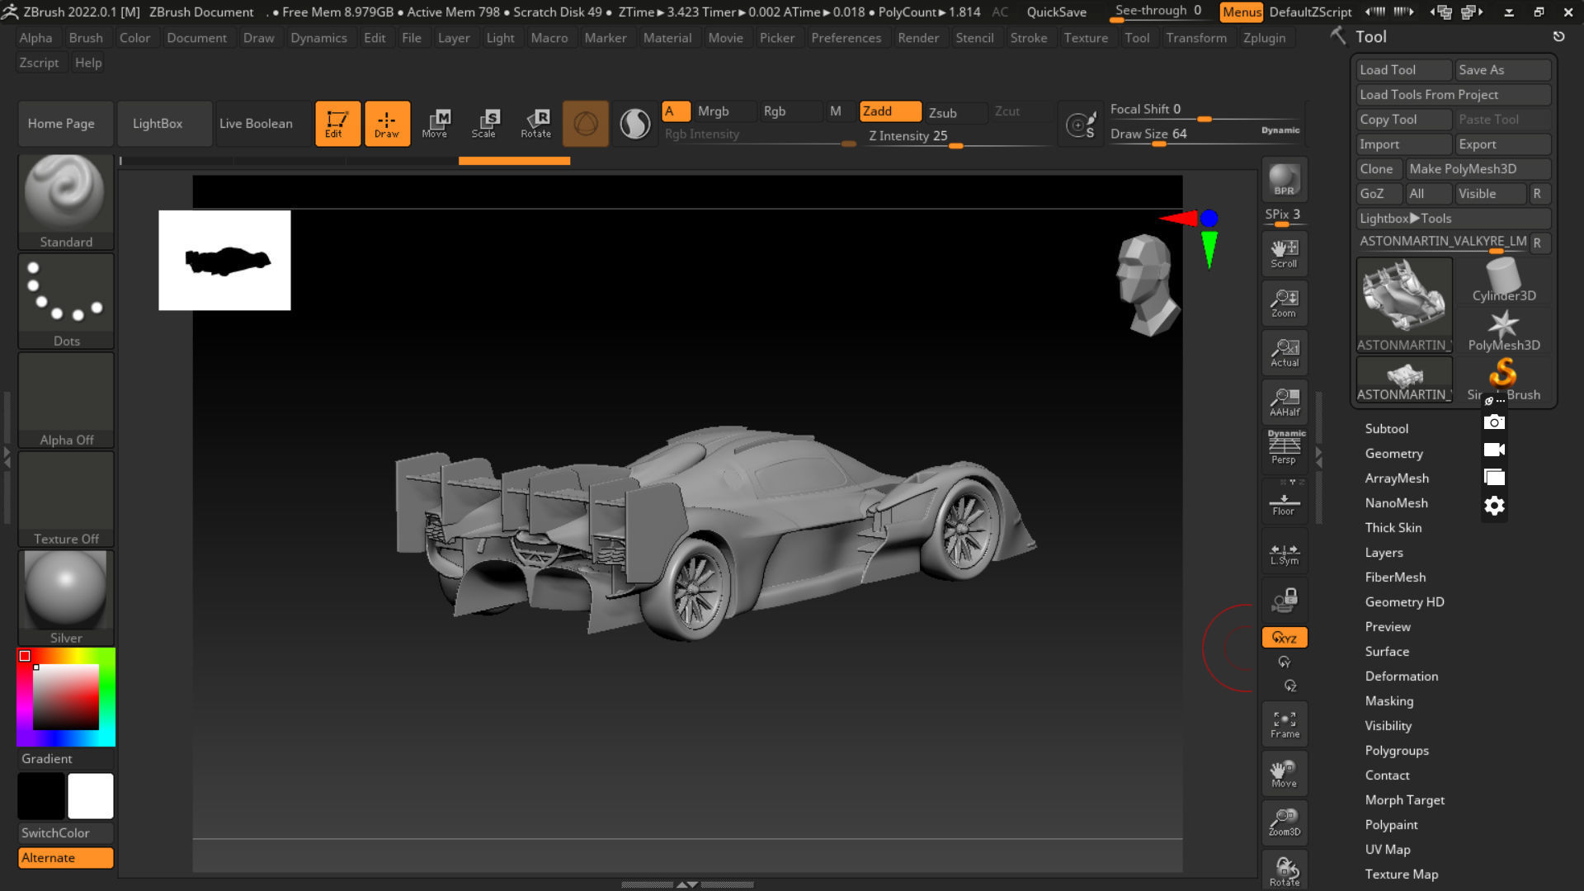Viewport: 1584px width, 891px height.
Task: Toggle the Floor grid
Action: [1285, 502]
